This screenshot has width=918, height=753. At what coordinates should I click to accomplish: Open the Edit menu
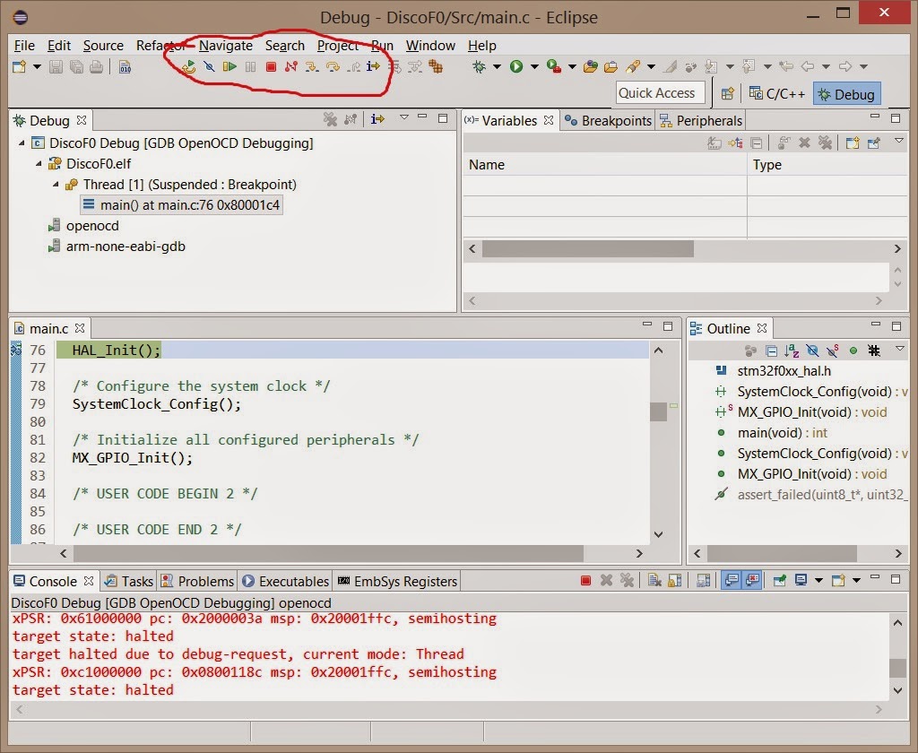pyautogui.click(x=58, y=46)
